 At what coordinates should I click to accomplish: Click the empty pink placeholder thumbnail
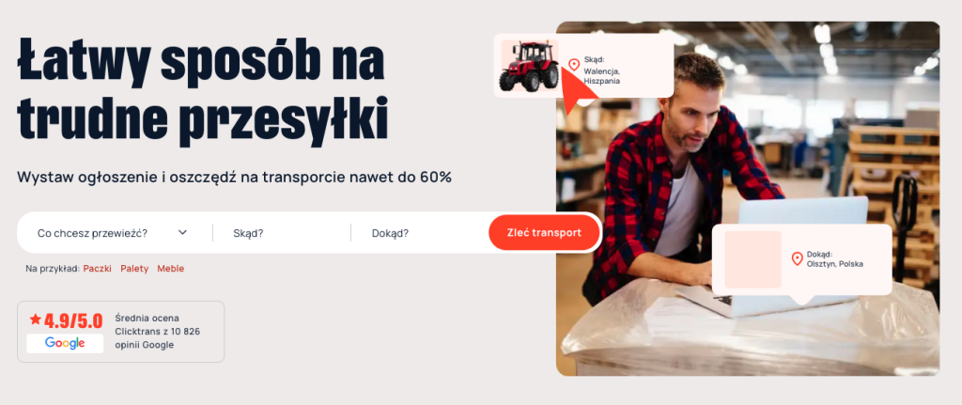click(x=753, y=259)
